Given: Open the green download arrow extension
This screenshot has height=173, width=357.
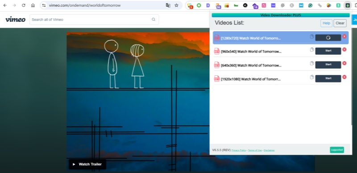Looking at the screenshot, I should pyautogui.click(x=339, y=5).
